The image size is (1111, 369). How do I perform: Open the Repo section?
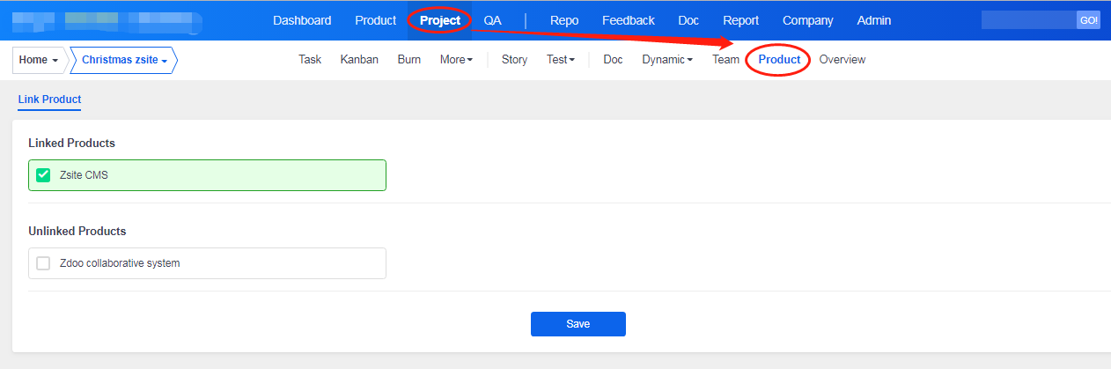563,20
